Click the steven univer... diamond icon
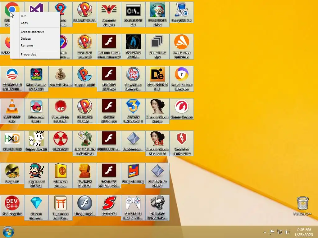Screen dimensions: 318x238 pos(36,207)
